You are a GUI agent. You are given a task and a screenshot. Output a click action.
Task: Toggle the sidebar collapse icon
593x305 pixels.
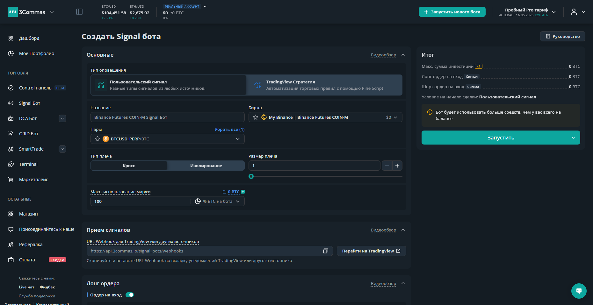[79, 12]
